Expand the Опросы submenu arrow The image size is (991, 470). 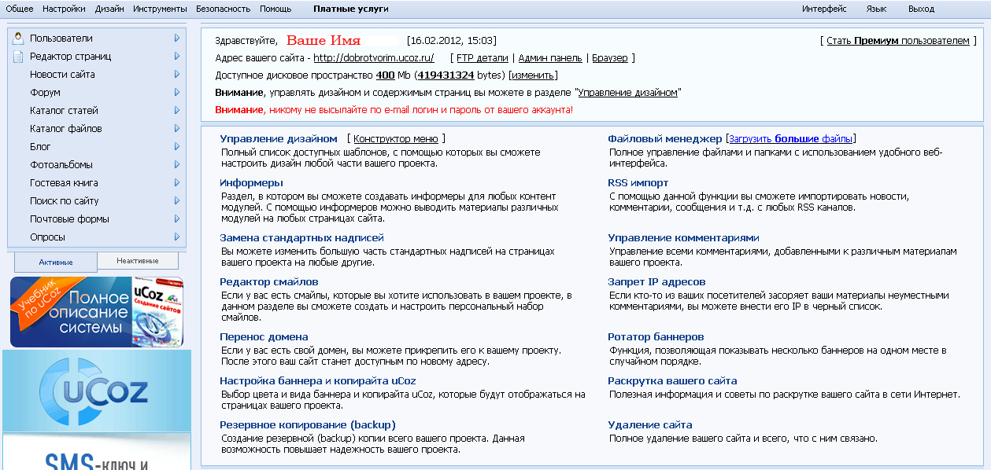pos(177,237)
